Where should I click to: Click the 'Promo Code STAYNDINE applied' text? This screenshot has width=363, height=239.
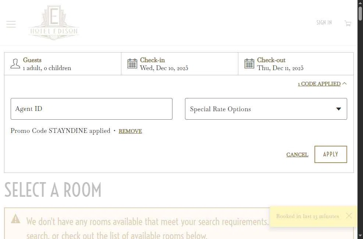coord(60,131)
